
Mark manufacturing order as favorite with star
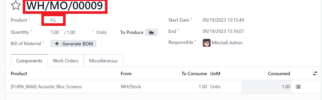point(16,5)
